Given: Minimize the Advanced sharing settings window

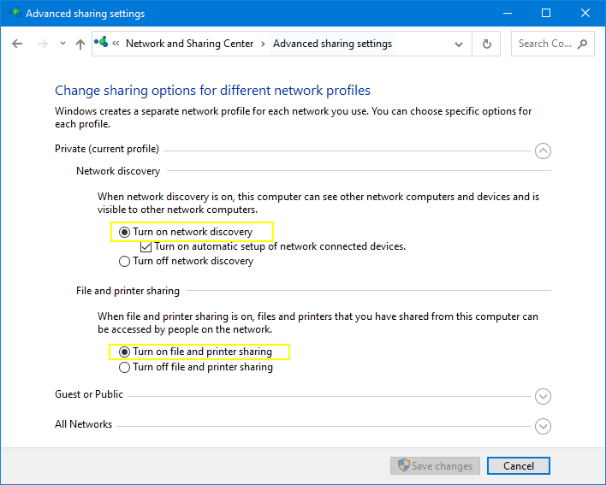Looking at the screenshot, I should pyautogui.click(x=506, y=13).
